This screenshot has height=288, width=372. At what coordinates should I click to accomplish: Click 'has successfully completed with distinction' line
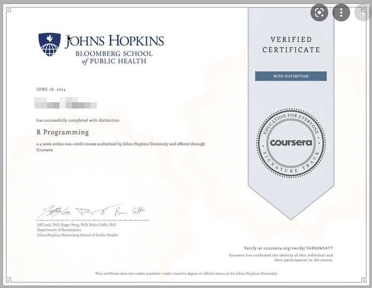(x=78, y=120)
